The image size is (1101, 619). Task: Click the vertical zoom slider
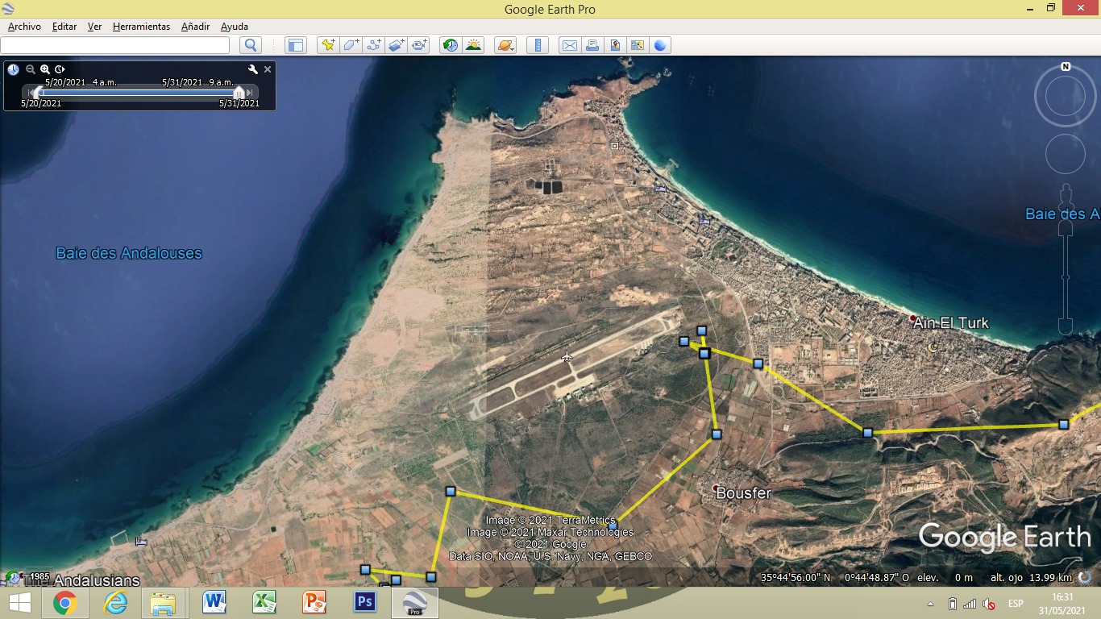click(1066, 276)
